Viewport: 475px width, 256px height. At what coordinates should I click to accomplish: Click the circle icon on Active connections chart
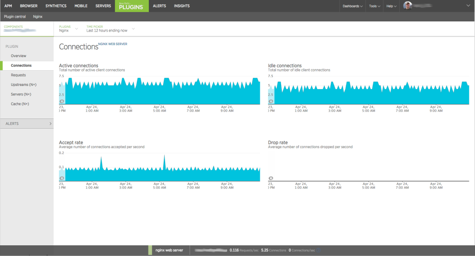62,101
